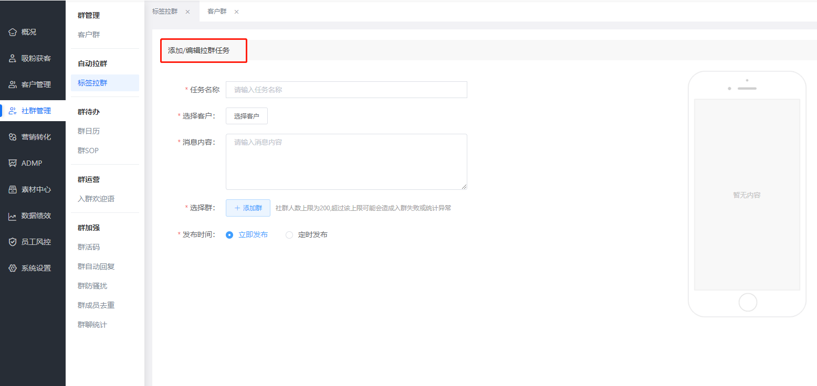Open 群活码 in the submenu

(89, 247)
